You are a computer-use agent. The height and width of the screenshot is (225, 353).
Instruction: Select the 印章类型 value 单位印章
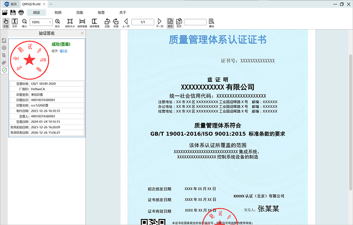[37, 94]
